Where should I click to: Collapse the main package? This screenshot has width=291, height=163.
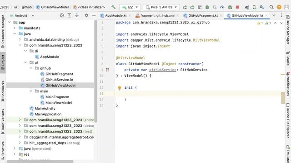[31, 91]
